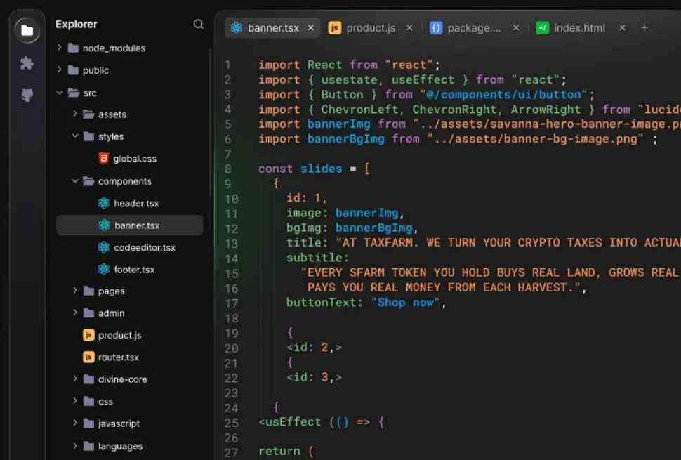Image resolution: width=681 pixels, height=460 pixels.
Task: Switch to the product.js tab
Action: tap(371, 28)
